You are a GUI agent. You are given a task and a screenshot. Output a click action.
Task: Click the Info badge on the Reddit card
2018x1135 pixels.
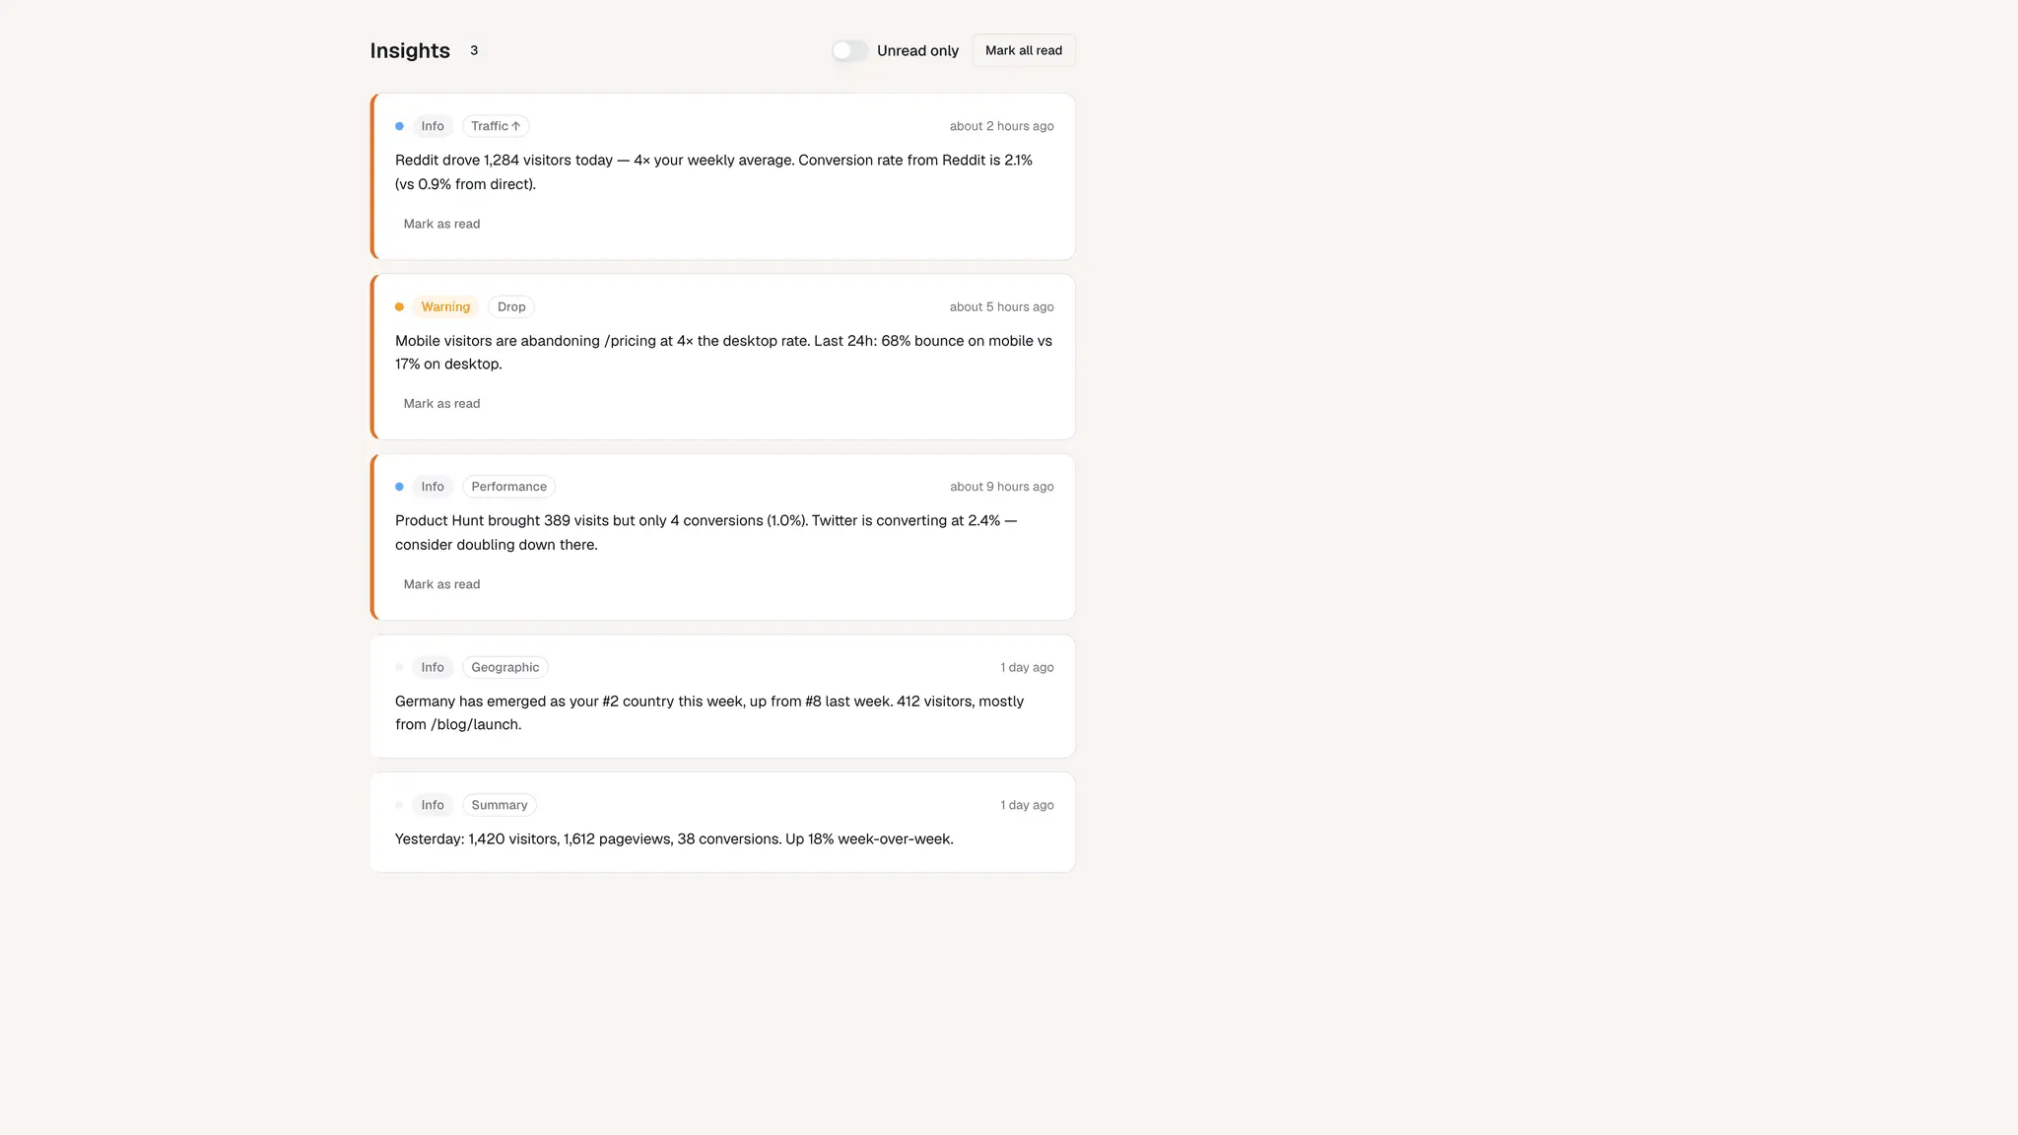[433, 126]
